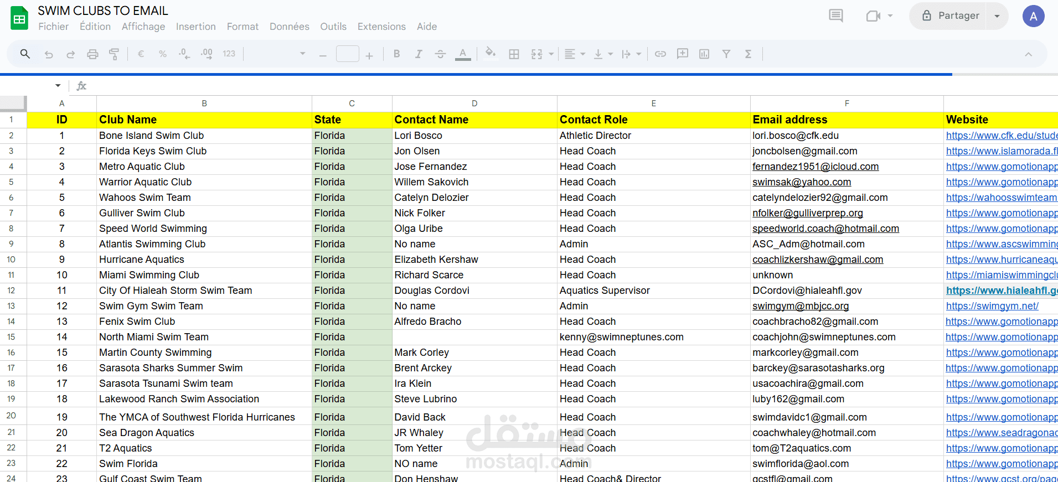Apply percent format
The height and width of the screenshot is (482, 1058).
[163, 54]
